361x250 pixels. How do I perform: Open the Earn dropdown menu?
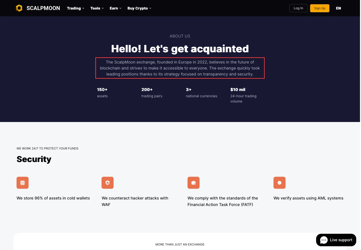coord(116,8)
